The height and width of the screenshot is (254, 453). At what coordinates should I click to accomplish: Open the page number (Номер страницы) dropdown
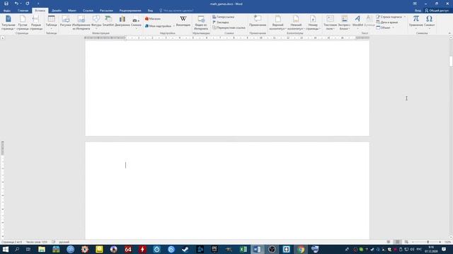[313, 23]
